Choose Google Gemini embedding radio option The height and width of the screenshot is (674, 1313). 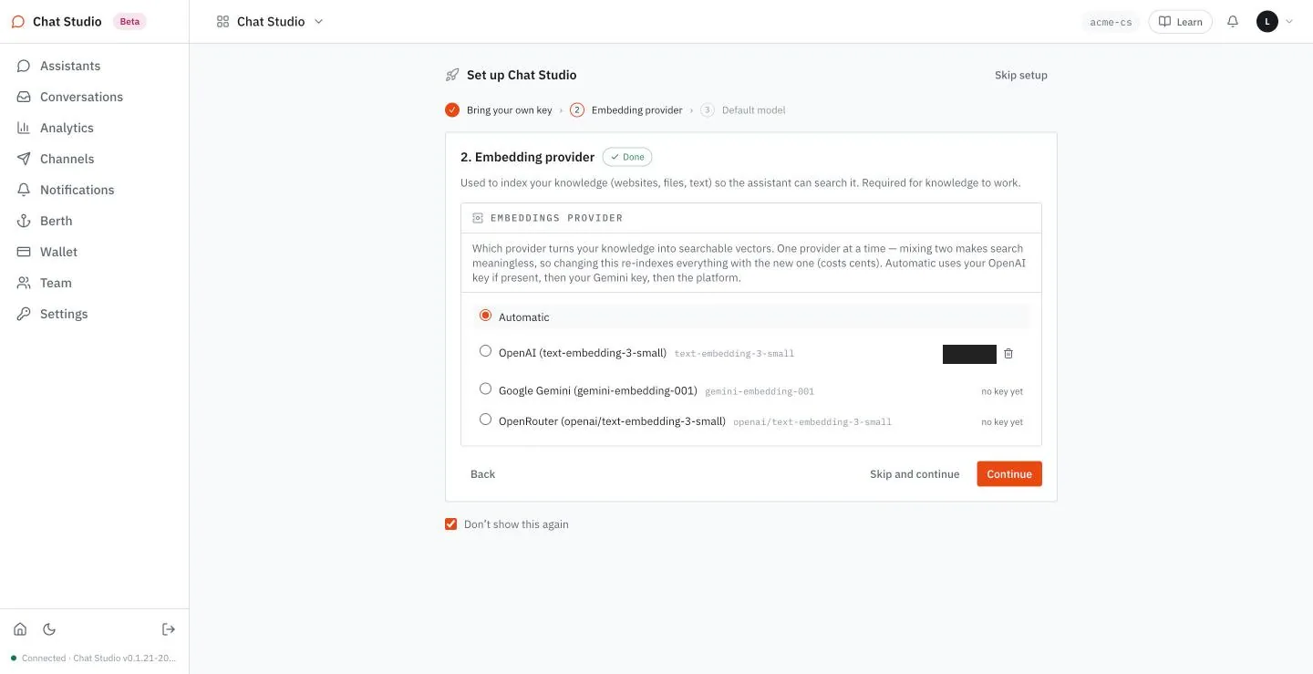485,389
